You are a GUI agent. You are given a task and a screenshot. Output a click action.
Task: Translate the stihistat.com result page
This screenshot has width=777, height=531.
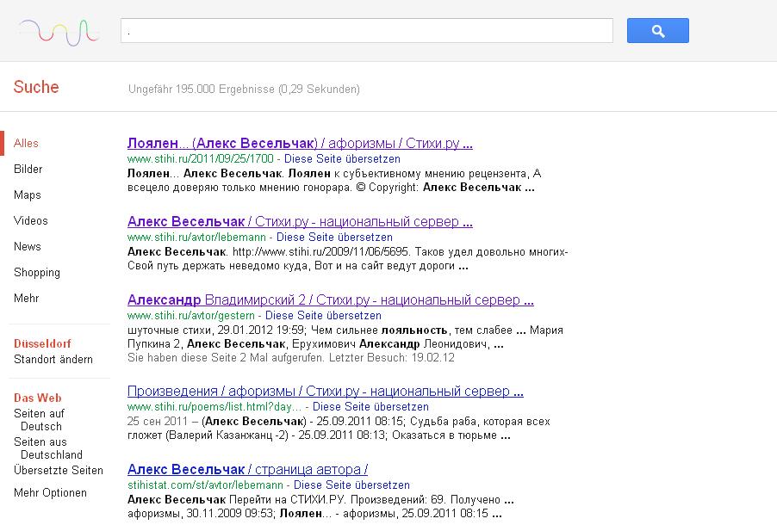coord(351,485)
